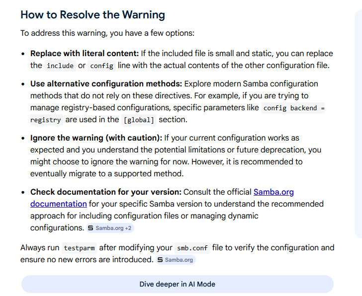The image size is (362, 296).
Task: Click the 'testparm' command code snippet
Action: (x=79, y=248)
